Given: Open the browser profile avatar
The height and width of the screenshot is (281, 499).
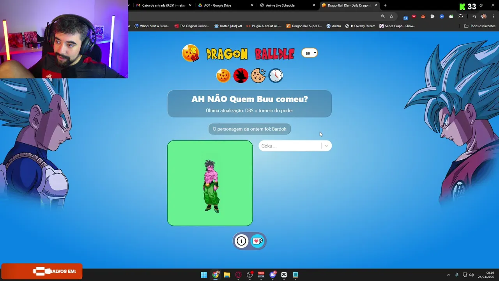Looking at the screenshot, I should point(484,16).
